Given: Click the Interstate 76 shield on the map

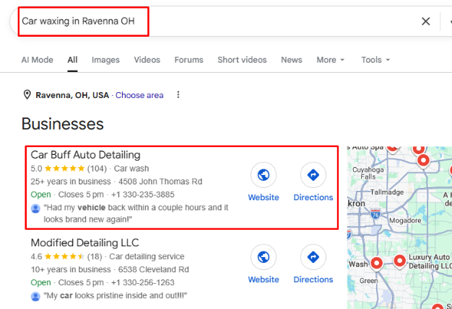Looking at the screenshot, I should [x=375, y=214].
